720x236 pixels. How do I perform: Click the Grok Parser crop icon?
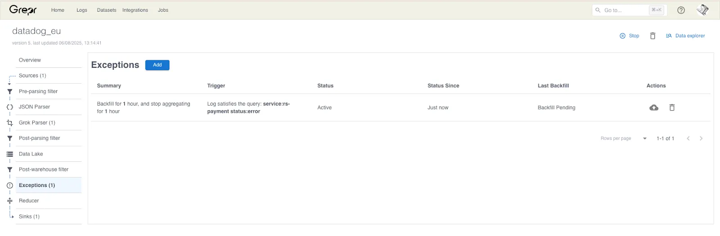[x=9, y=123]
